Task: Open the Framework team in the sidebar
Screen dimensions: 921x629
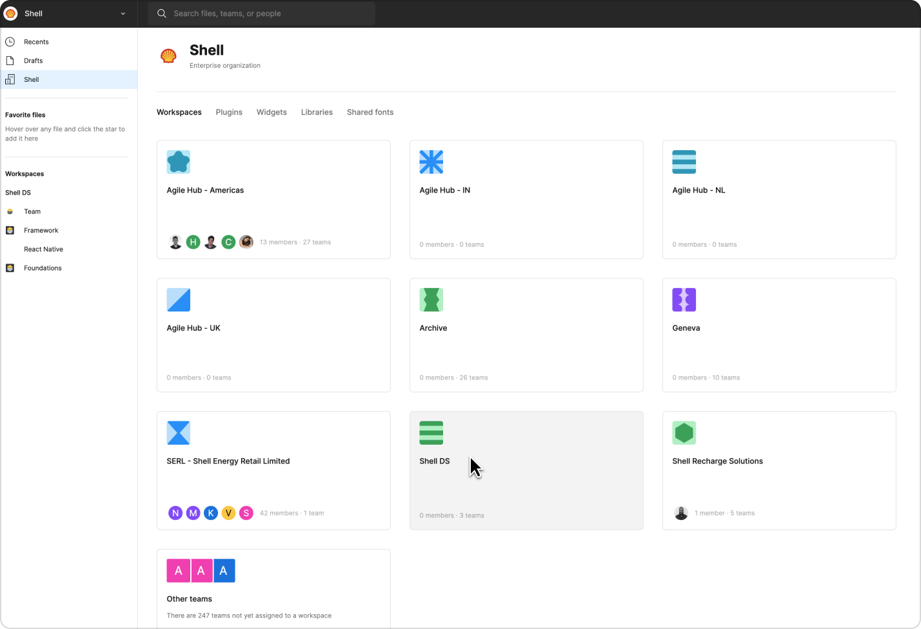Action: click(x=41, y=230)
